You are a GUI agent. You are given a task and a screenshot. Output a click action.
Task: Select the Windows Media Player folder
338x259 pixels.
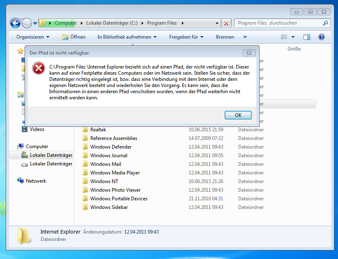[x=115, y=173]
